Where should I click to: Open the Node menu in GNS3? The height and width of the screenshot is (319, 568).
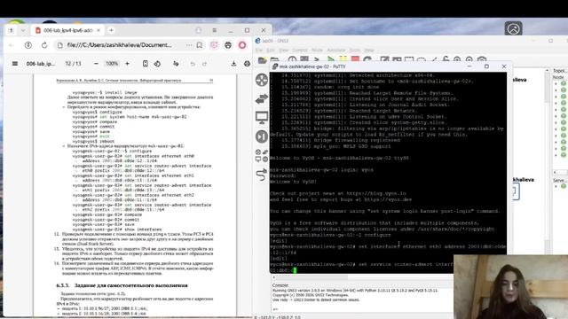(x=317, y=50)
